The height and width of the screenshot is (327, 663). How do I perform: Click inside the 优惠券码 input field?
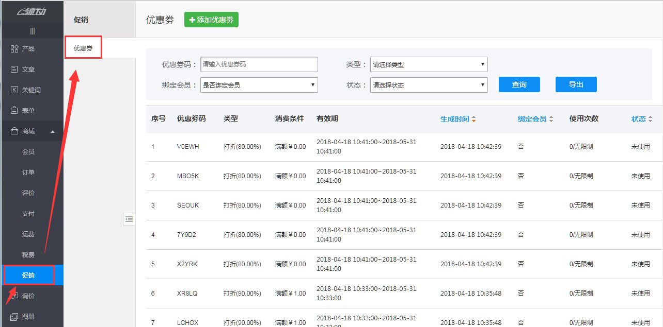pos(259,64)
